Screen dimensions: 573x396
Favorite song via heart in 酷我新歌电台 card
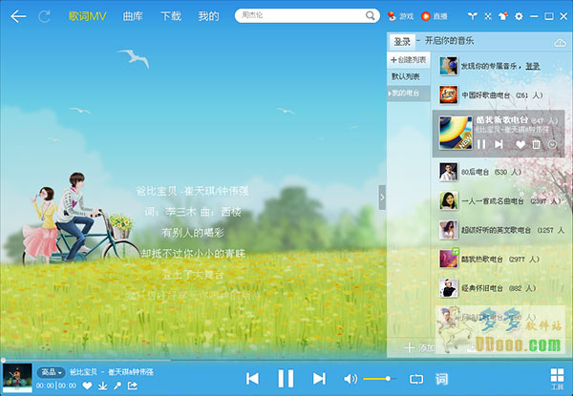point(520,145)
